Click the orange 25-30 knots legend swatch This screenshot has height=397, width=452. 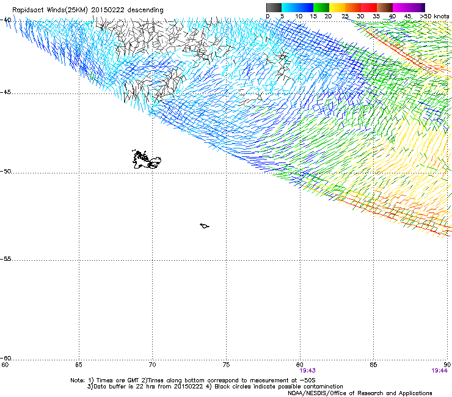click(x=353, y=7)
